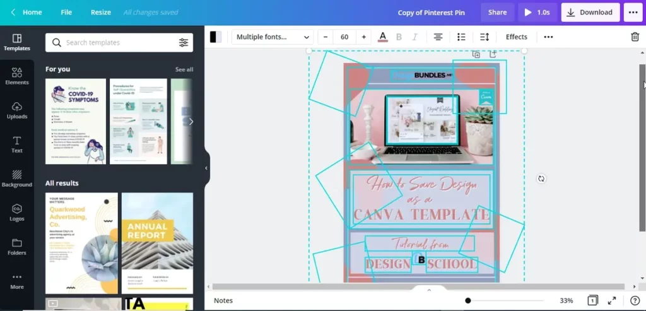The image size is (646, 311).
Task: Open the Logos sidebar tab
Action: coord(17,213)
